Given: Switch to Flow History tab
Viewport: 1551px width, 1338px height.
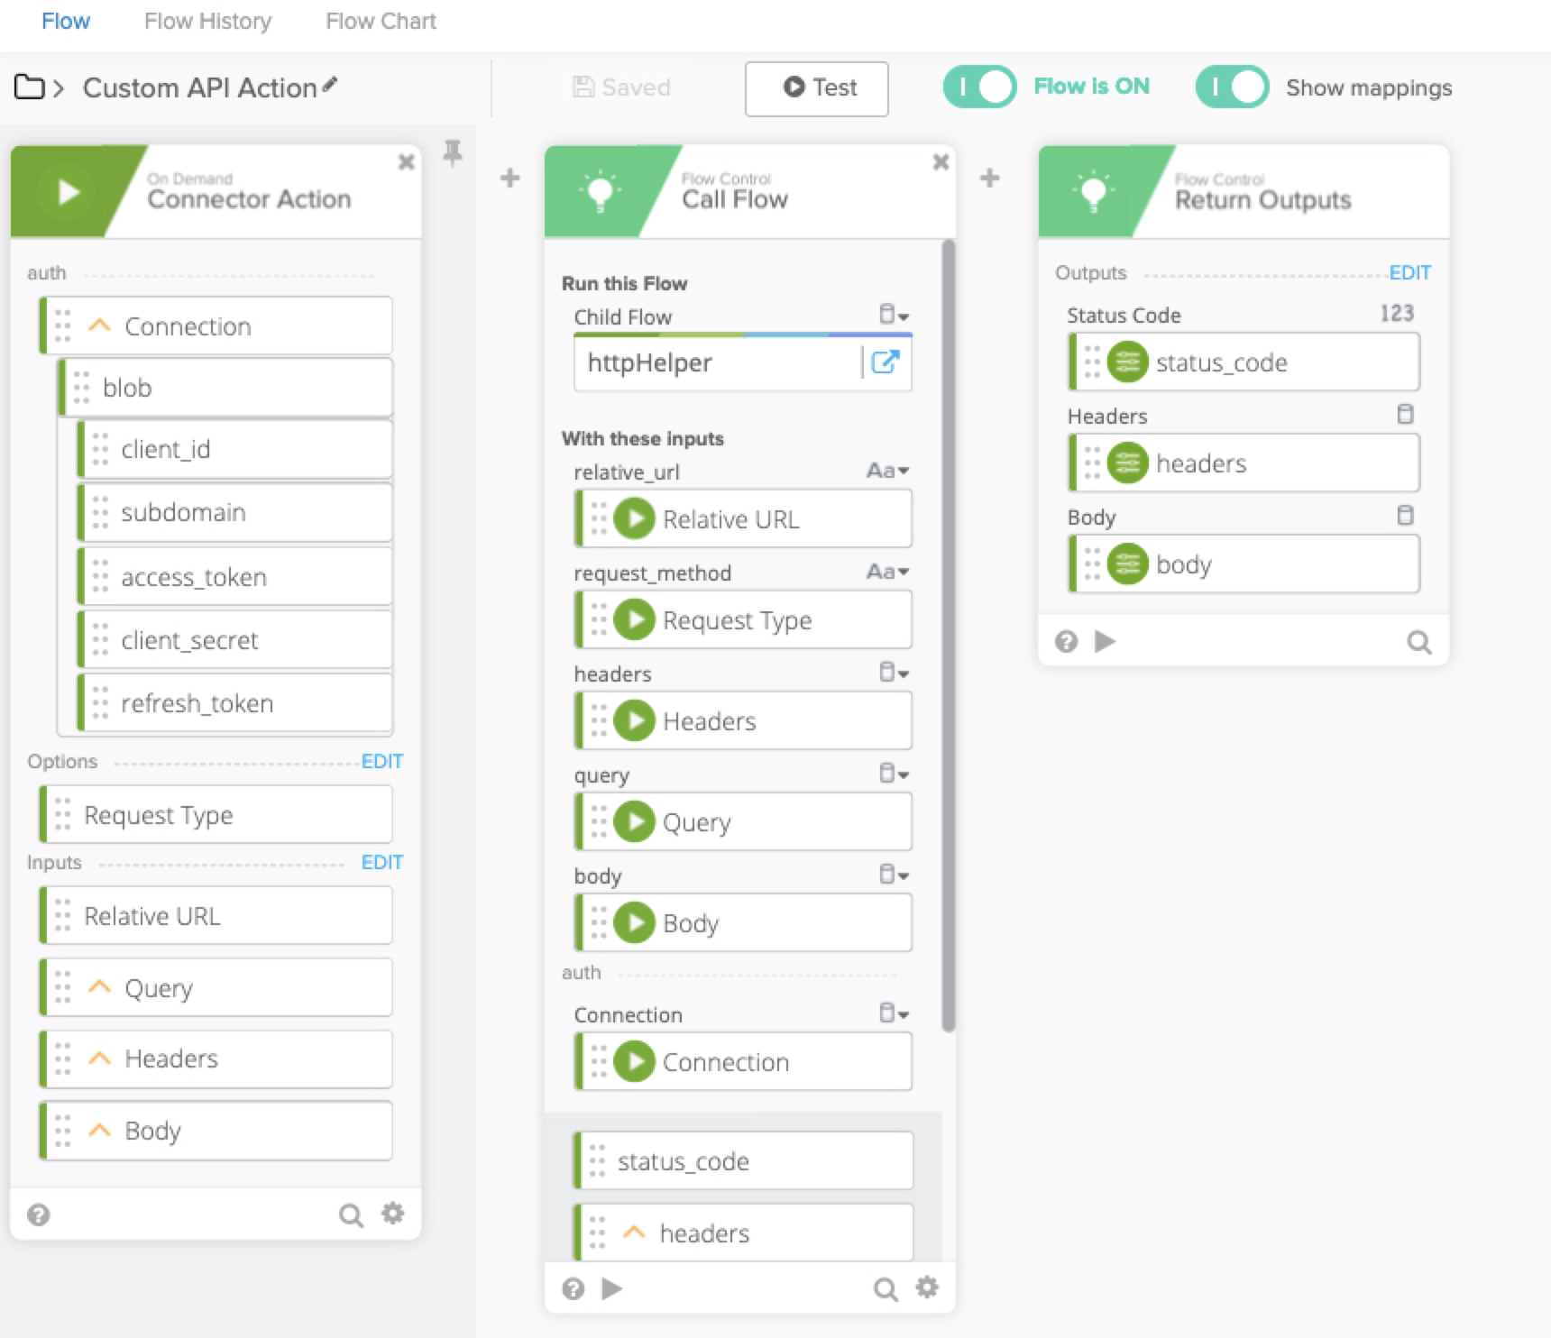Looking at the screenshot, I should [207, 21].
